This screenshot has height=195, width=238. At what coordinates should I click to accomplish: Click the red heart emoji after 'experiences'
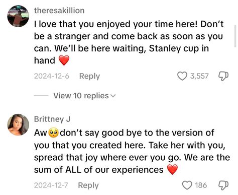point(172,169)
